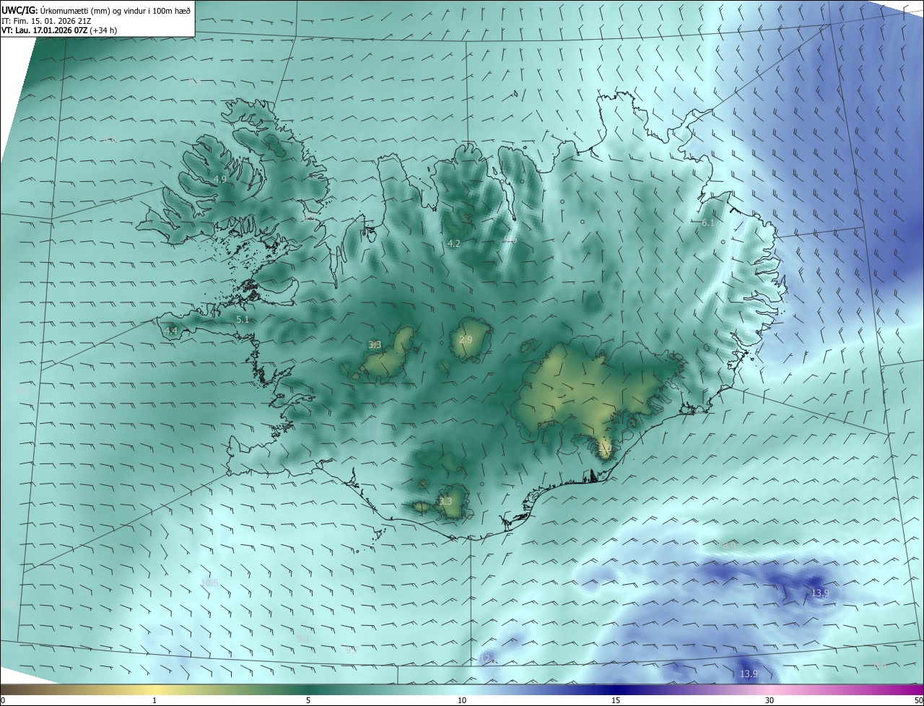Click the '15' tick on the colour scale
Viewport: 924px width, 706px height.
tap(616, 700)
